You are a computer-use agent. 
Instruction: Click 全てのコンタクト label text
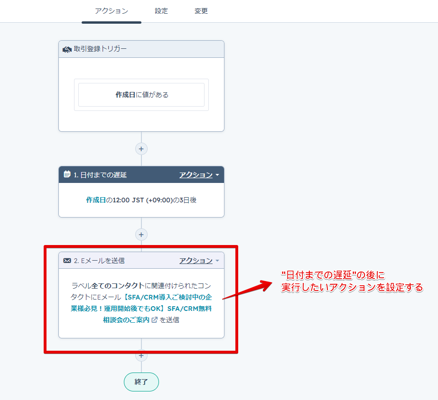(118, 286)
